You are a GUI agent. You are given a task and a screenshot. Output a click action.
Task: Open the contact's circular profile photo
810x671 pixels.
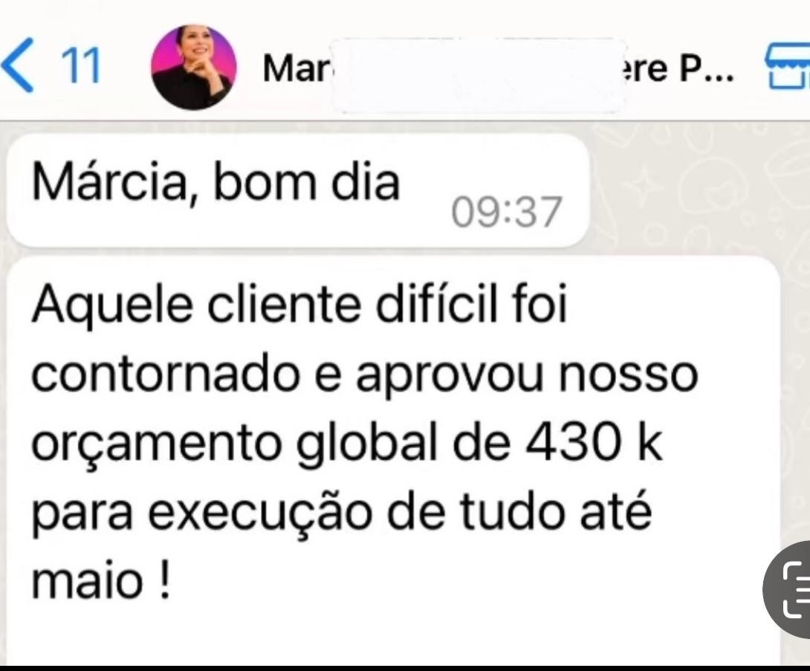pyautogui.click(x=194, y=67)
